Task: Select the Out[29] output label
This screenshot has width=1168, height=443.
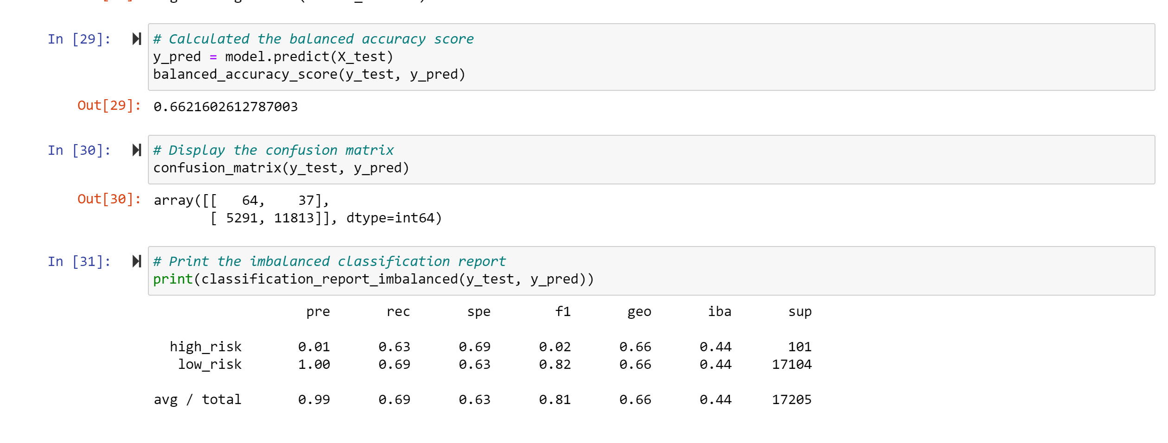Action: coord(109,106)
